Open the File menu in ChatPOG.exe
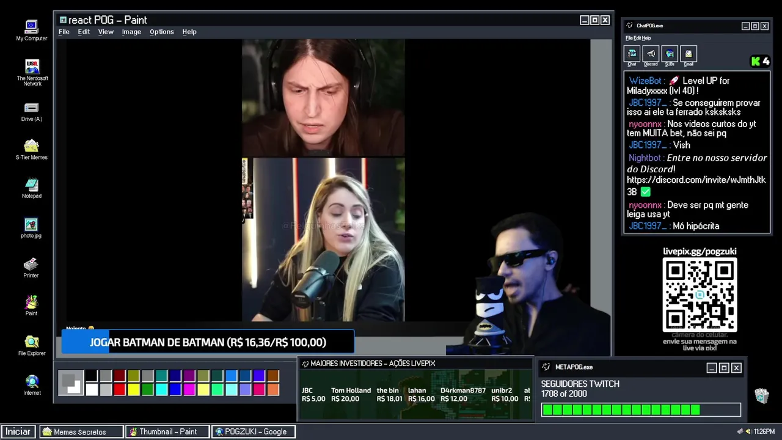The width and height of the screenshot is (782, 440). [628, 38]
